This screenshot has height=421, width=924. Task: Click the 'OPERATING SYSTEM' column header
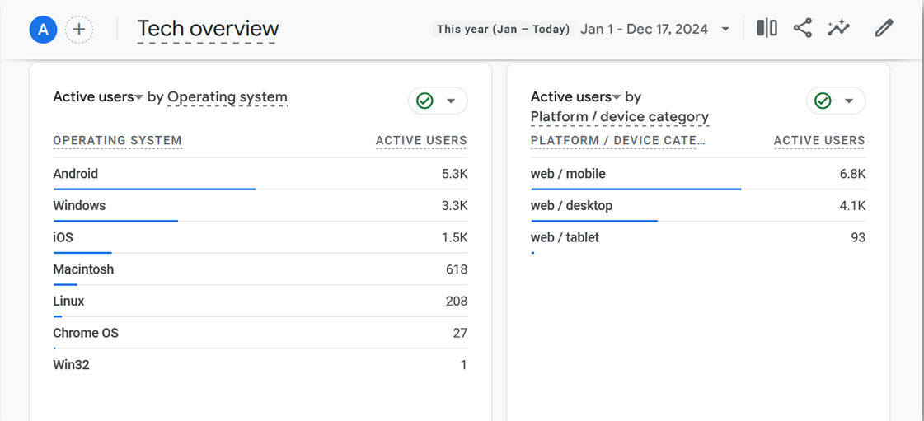(x=117, y=141)
